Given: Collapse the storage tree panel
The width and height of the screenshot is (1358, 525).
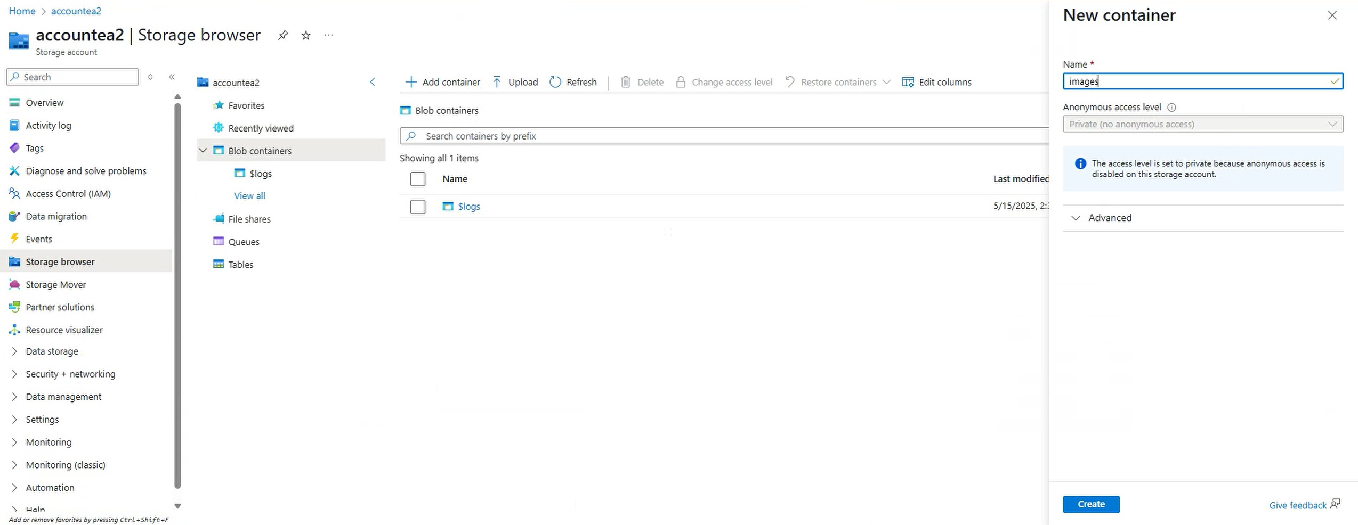Looking at the screenshot, I should (x=373, y=82).
